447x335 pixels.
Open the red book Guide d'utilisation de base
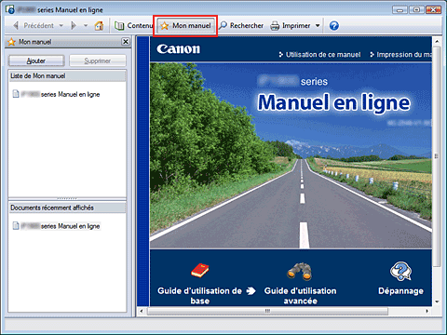point(200,271)
